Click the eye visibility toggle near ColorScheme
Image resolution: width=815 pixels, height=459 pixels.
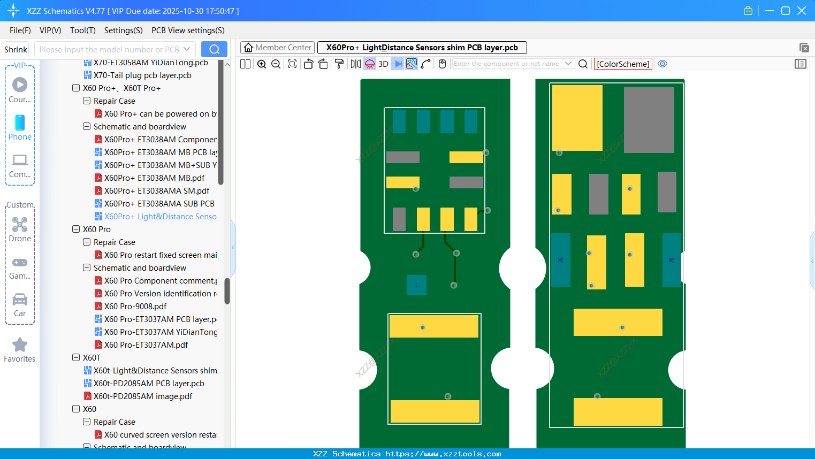pos(662,64)
